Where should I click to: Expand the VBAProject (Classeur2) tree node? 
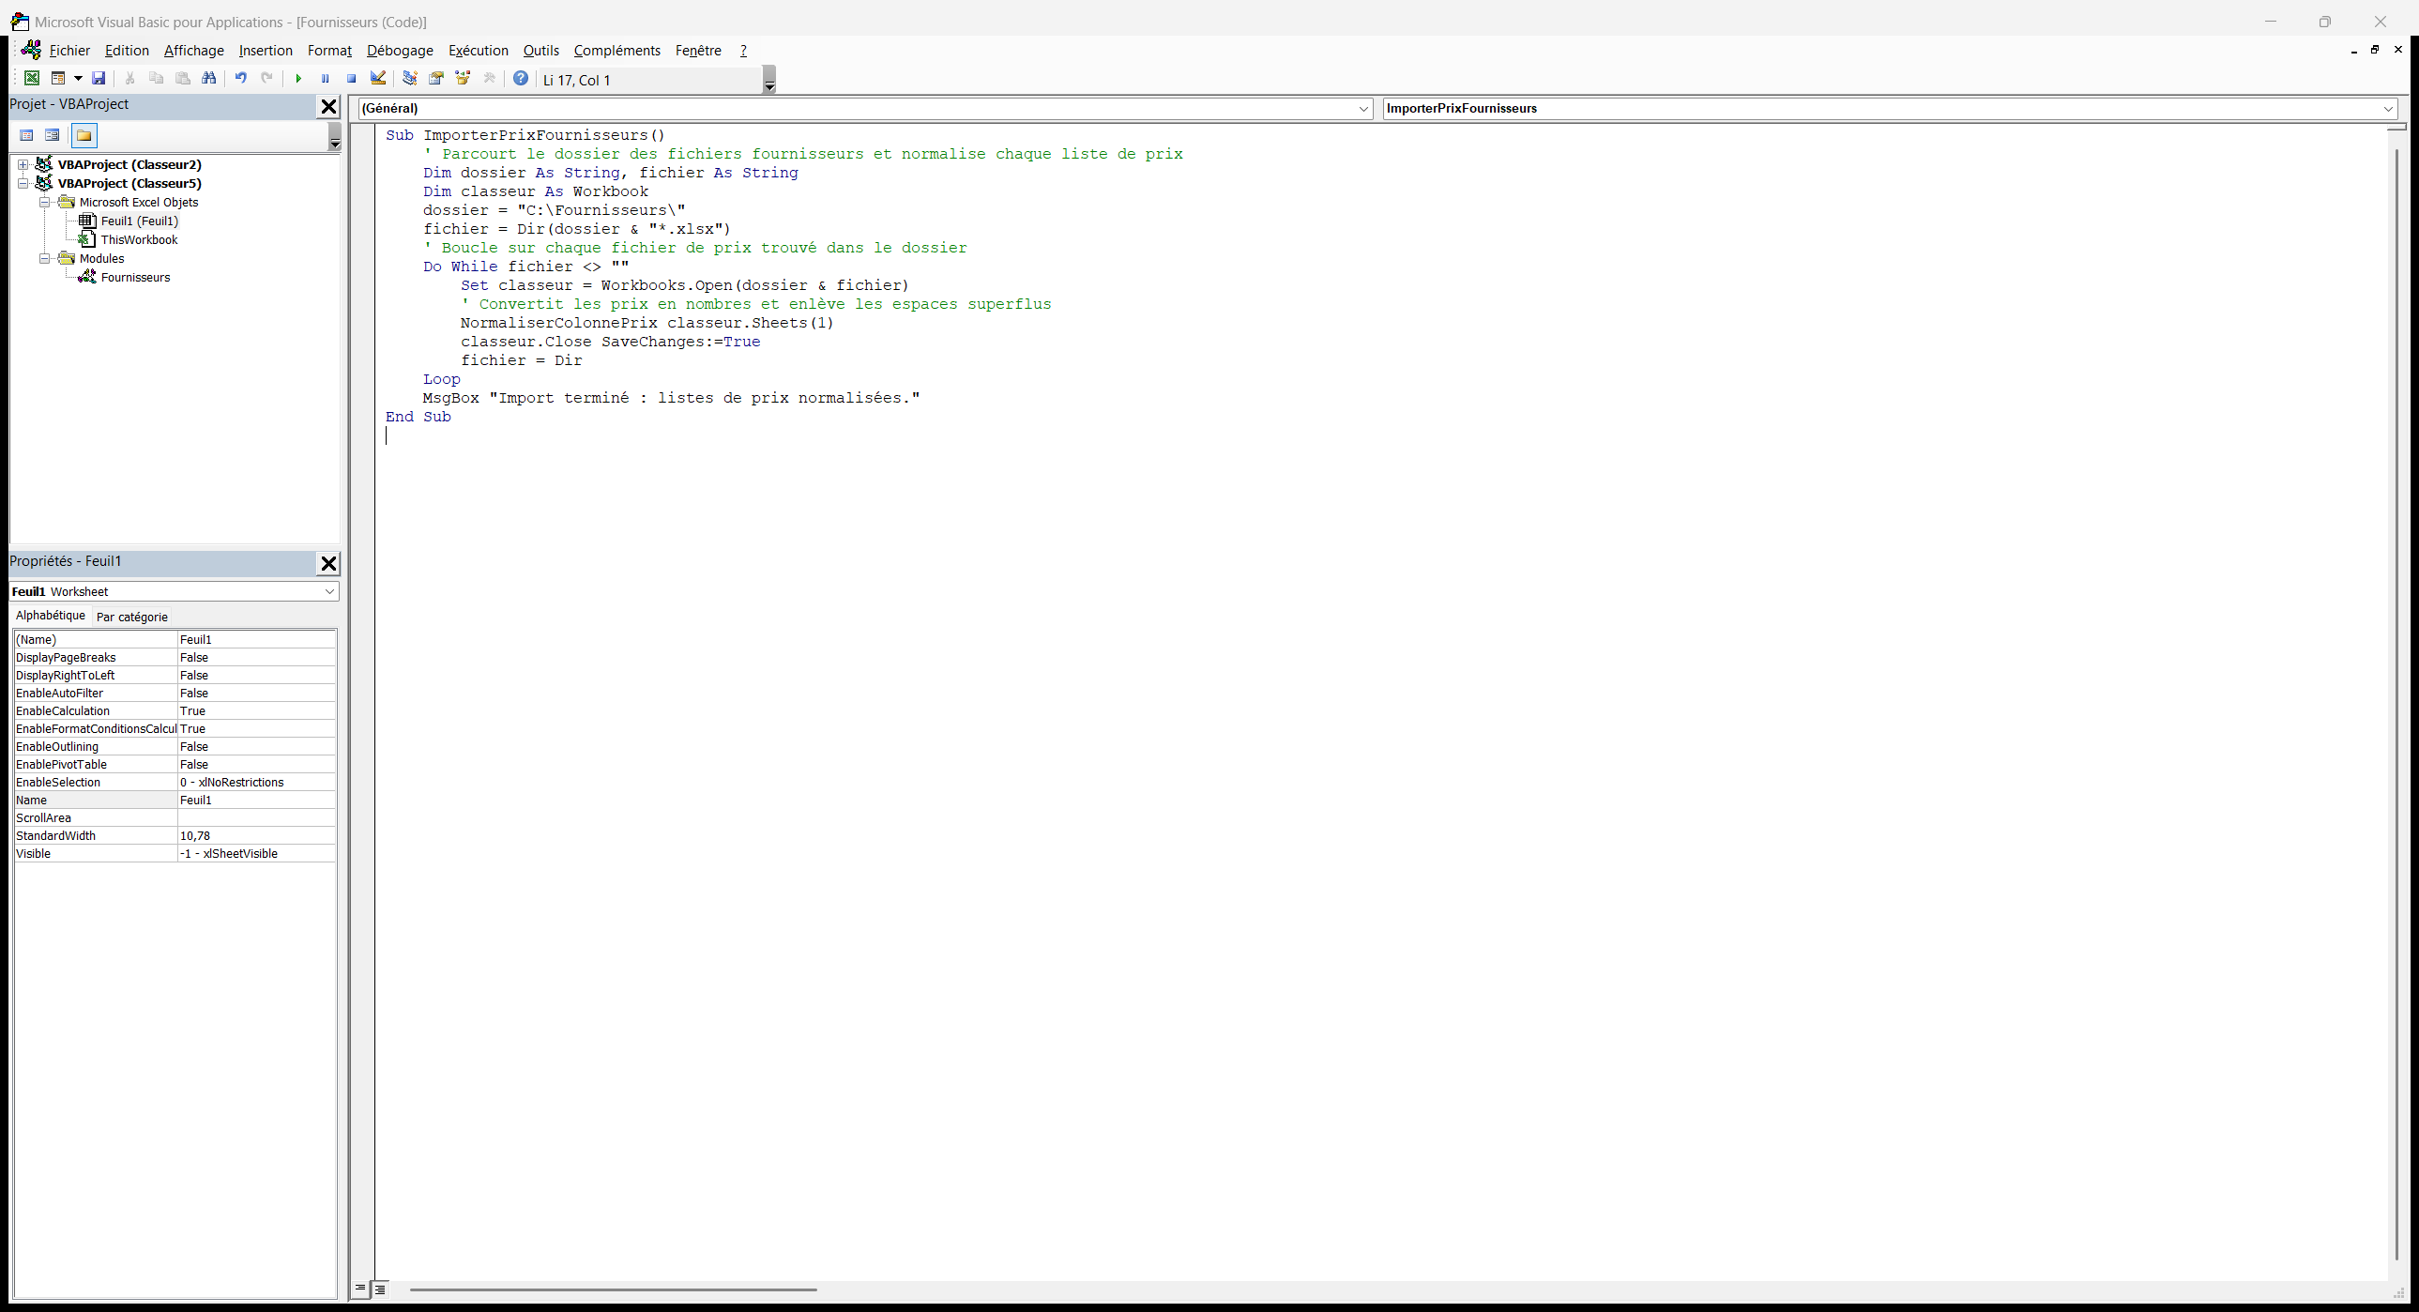23,164
